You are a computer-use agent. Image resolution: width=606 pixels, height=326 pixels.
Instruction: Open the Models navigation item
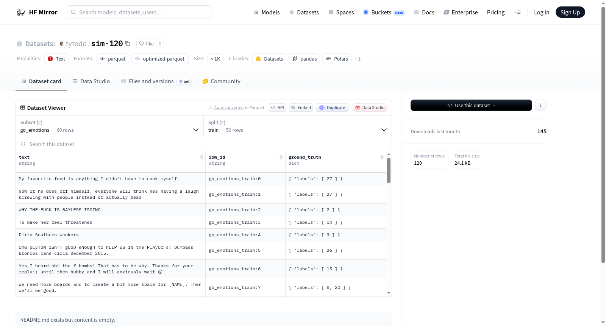pyautogui.click(x=267, y=12)
